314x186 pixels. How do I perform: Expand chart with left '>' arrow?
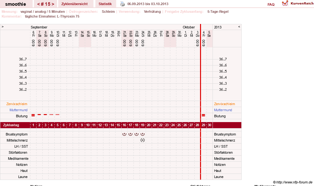point(3,27)
